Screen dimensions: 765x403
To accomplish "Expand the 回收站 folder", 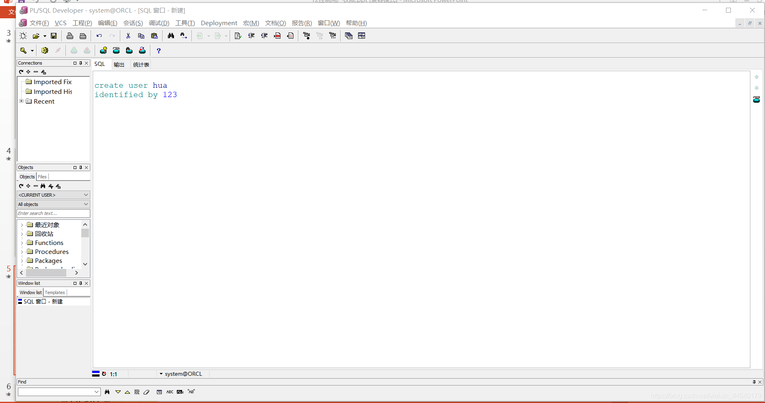I will (x=22, y=234).
